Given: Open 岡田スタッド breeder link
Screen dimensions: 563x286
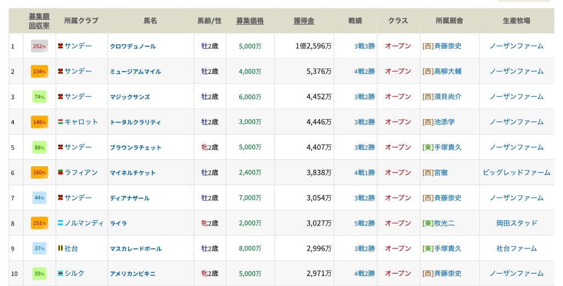Looking at the screenshot, I should click(516, 223).
